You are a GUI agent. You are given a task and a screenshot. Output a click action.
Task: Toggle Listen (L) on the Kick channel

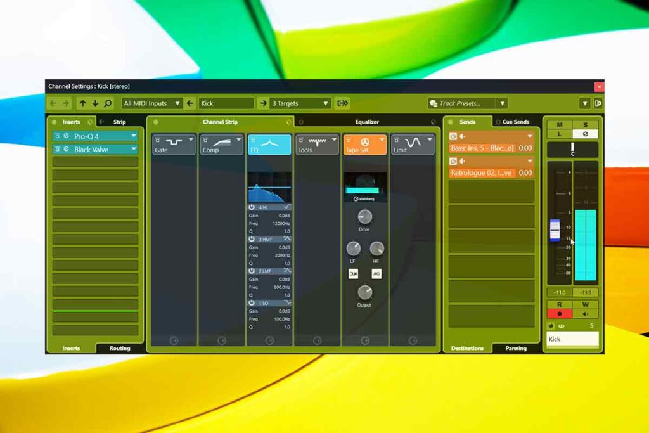click(560, 134)
